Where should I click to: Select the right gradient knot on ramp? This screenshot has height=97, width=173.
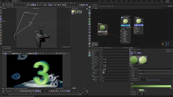pyautogui.click(x=171, y=88)
